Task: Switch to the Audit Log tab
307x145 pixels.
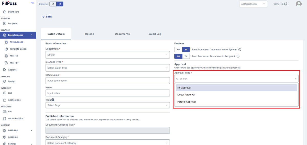Action: tap(155, 34)
